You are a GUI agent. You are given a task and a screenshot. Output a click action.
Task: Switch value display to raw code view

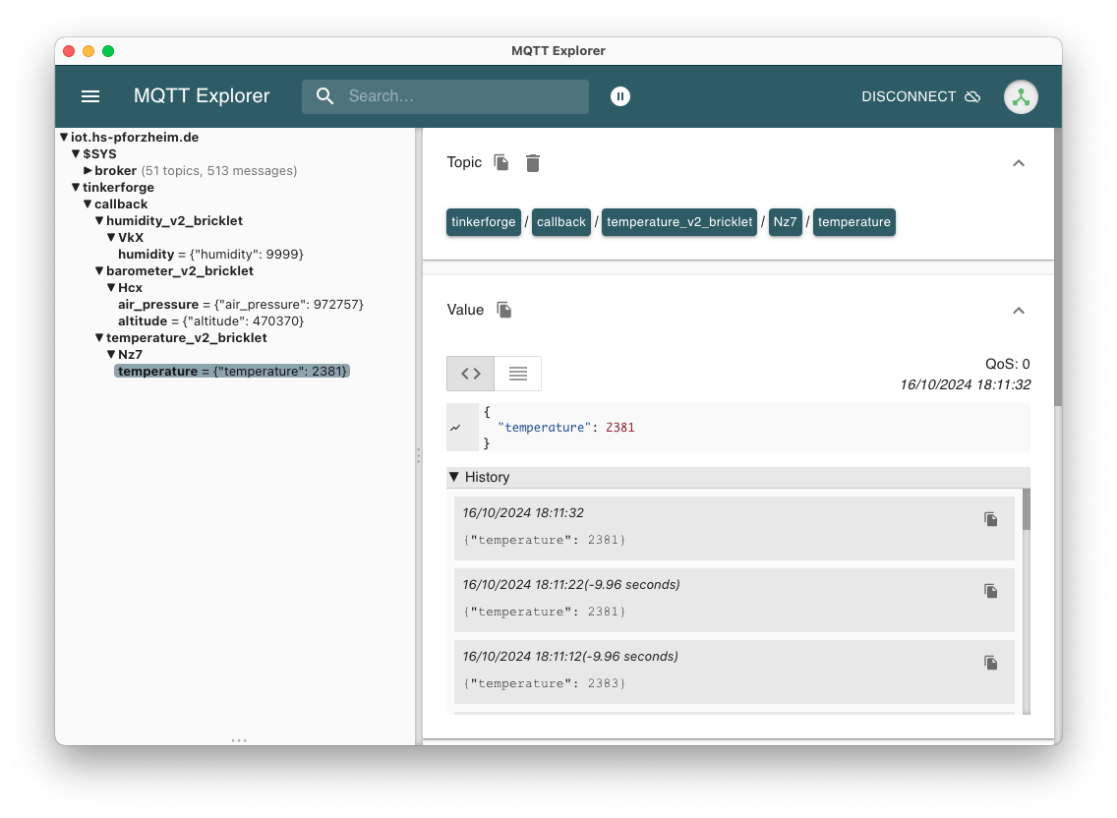(x=470, y=374)
